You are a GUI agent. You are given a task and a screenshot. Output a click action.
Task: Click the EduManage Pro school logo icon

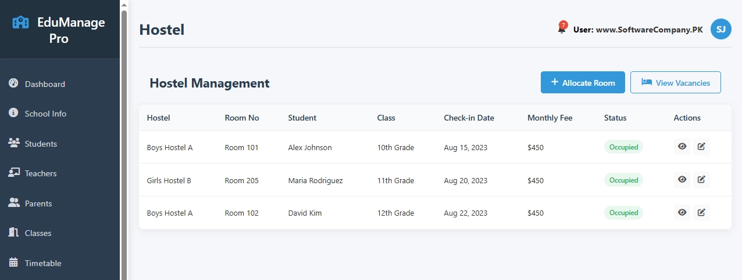(x=20, y=23)
